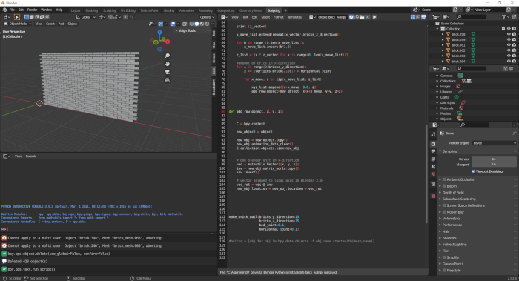Click 'Deleted 420 object(s)' info log line

coord(28,262)
